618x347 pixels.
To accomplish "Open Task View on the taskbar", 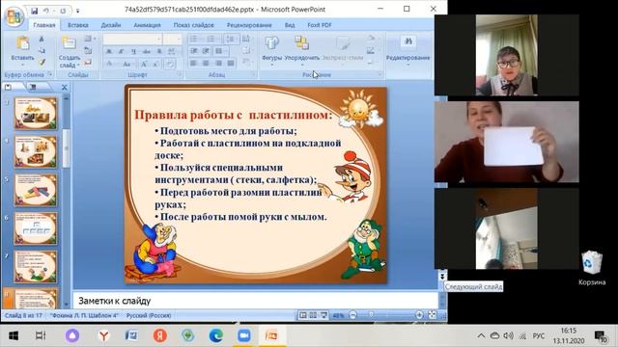I will click(x=41, y=335).
